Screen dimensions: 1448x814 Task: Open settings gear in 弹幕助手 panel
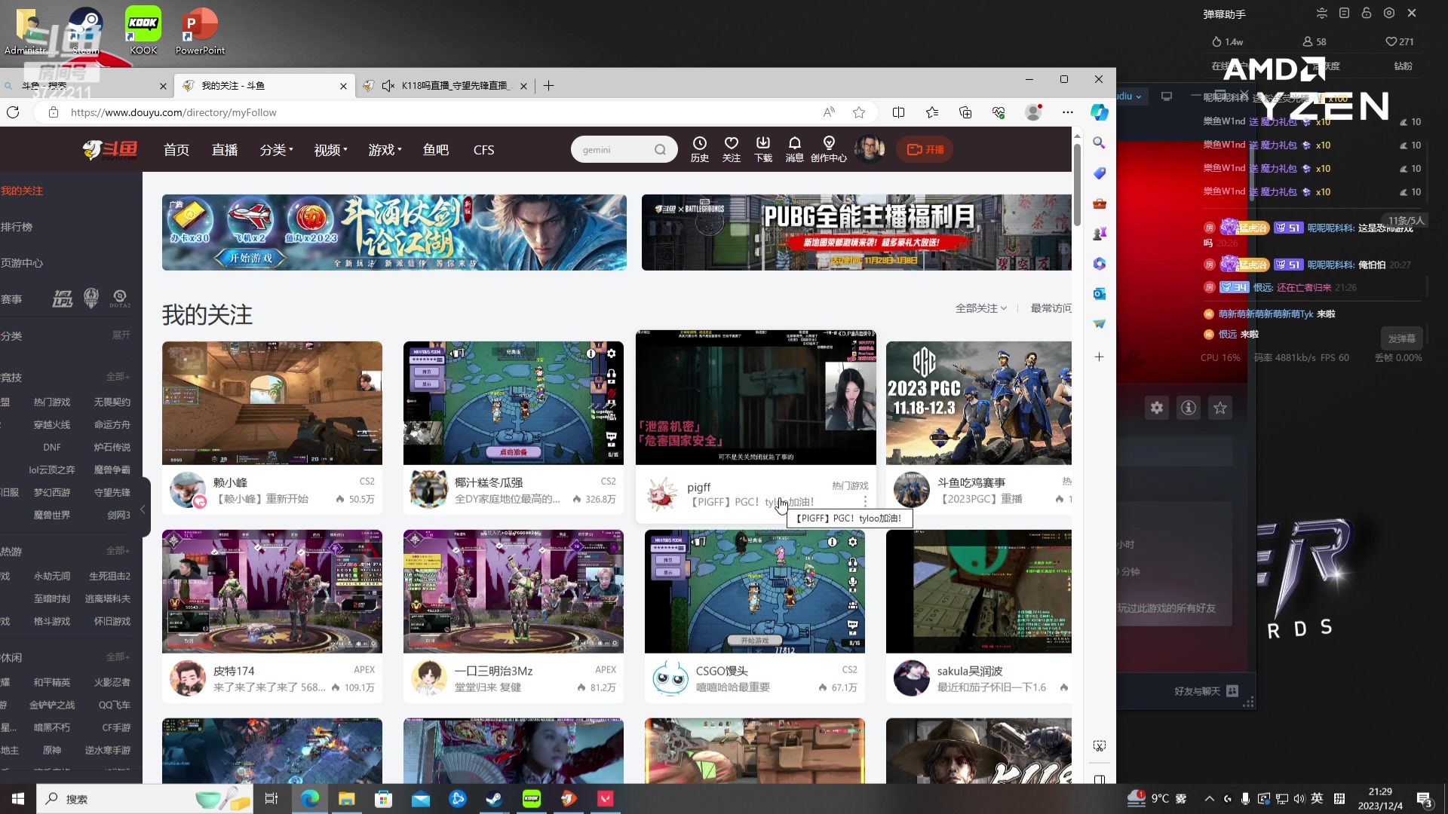(1389, 14)
